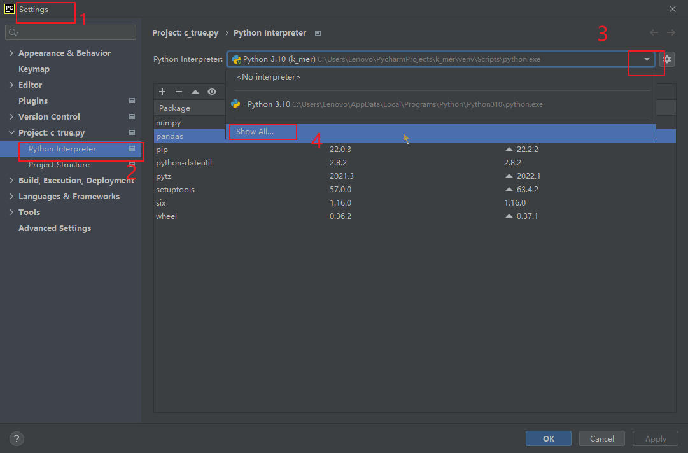The image size is (688, 453).
Task: Click the upgrade package arrow icon
Action: 195,92
